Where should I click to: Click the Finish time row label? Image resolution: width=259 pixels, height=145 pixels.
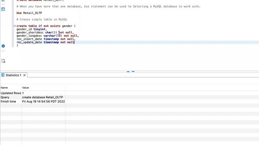[x=8, y=101]
